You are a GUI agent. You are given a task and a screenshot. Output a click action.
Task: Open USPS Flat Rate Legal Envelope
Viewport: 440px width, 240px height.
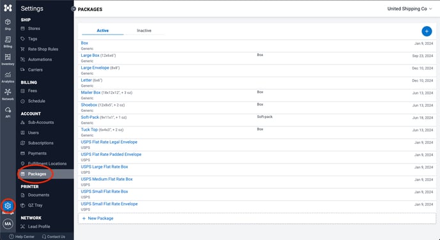(x=109, y=142)
